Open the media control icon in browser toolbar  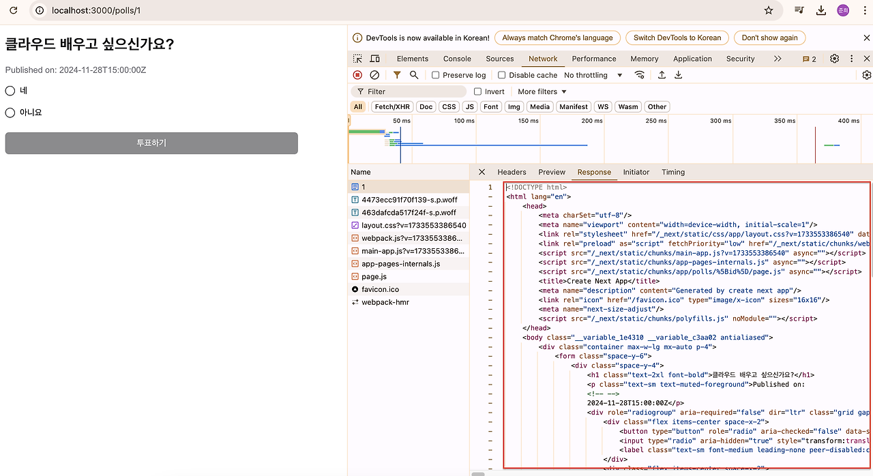click(799, 10)
